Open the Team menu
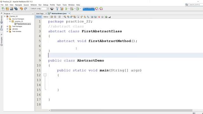 (58, 5)
